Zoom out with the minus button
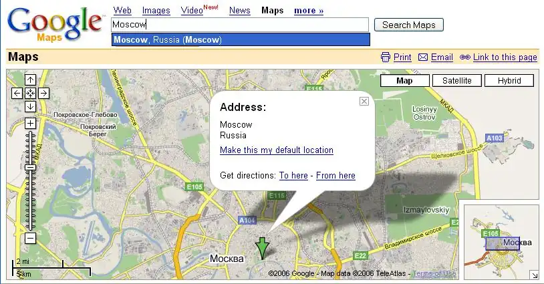 coord(30,238)
